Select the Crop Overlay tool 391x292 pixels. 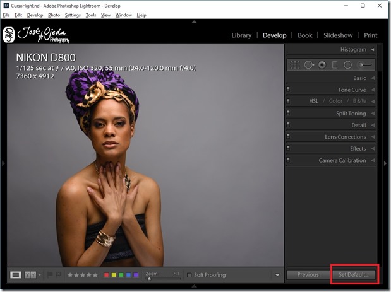coord(295,65)
